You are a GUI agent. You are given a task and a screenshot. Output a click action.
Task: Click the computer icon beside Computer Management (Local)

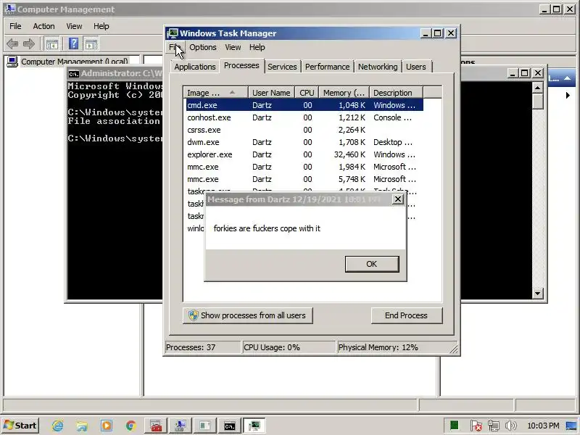coord(12,62)
